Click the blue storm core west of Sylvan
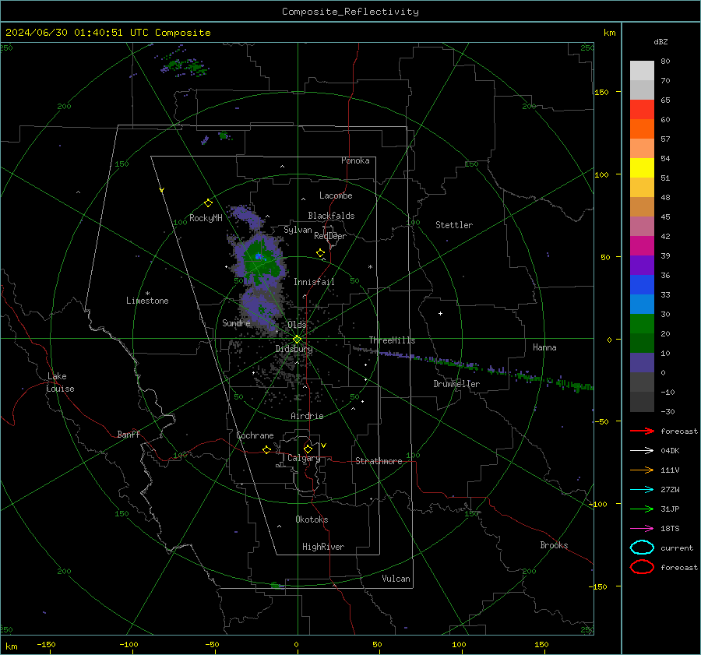Screen dimensions: 701x655 pyautogui.click(x=259, y=256)
